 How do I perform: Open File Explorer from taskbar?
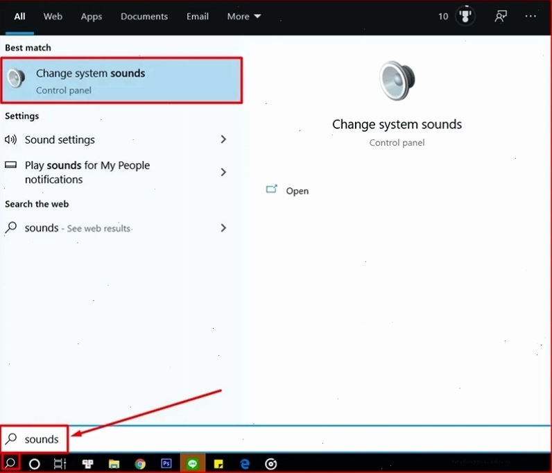(x=114, y=464)
